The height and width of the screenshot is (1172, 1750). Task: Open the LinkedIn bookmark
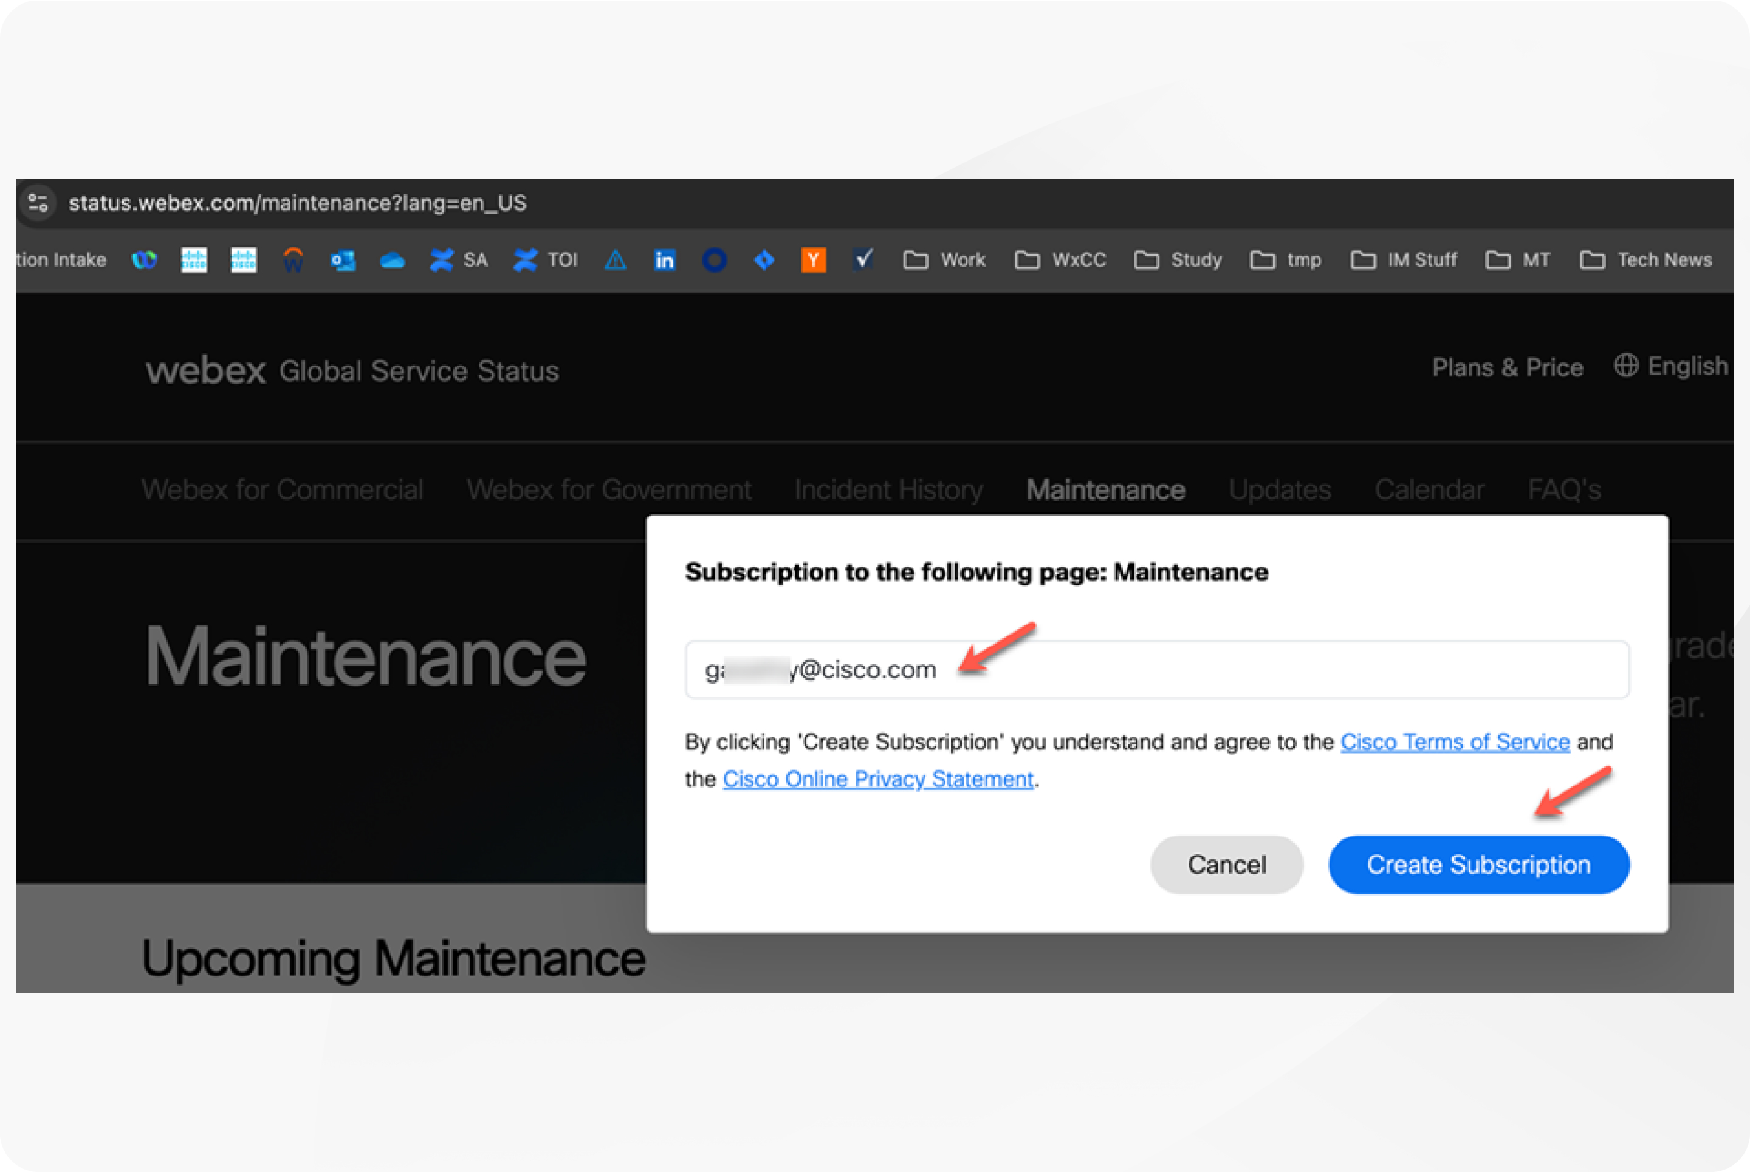tap(665, 260)
